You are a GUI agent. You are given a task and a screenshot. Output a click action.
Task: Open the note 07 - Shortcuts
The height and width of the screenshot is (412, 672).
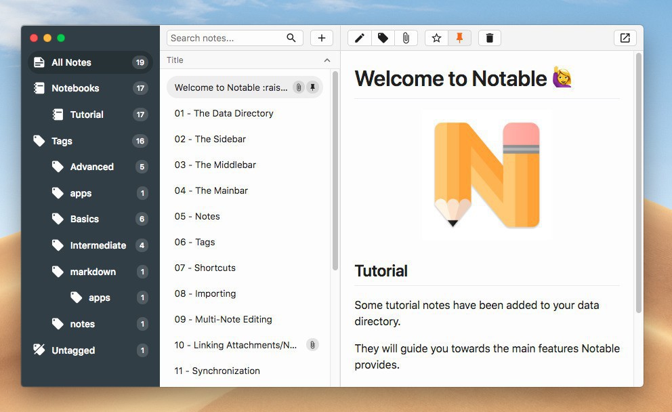coord(205,268)
